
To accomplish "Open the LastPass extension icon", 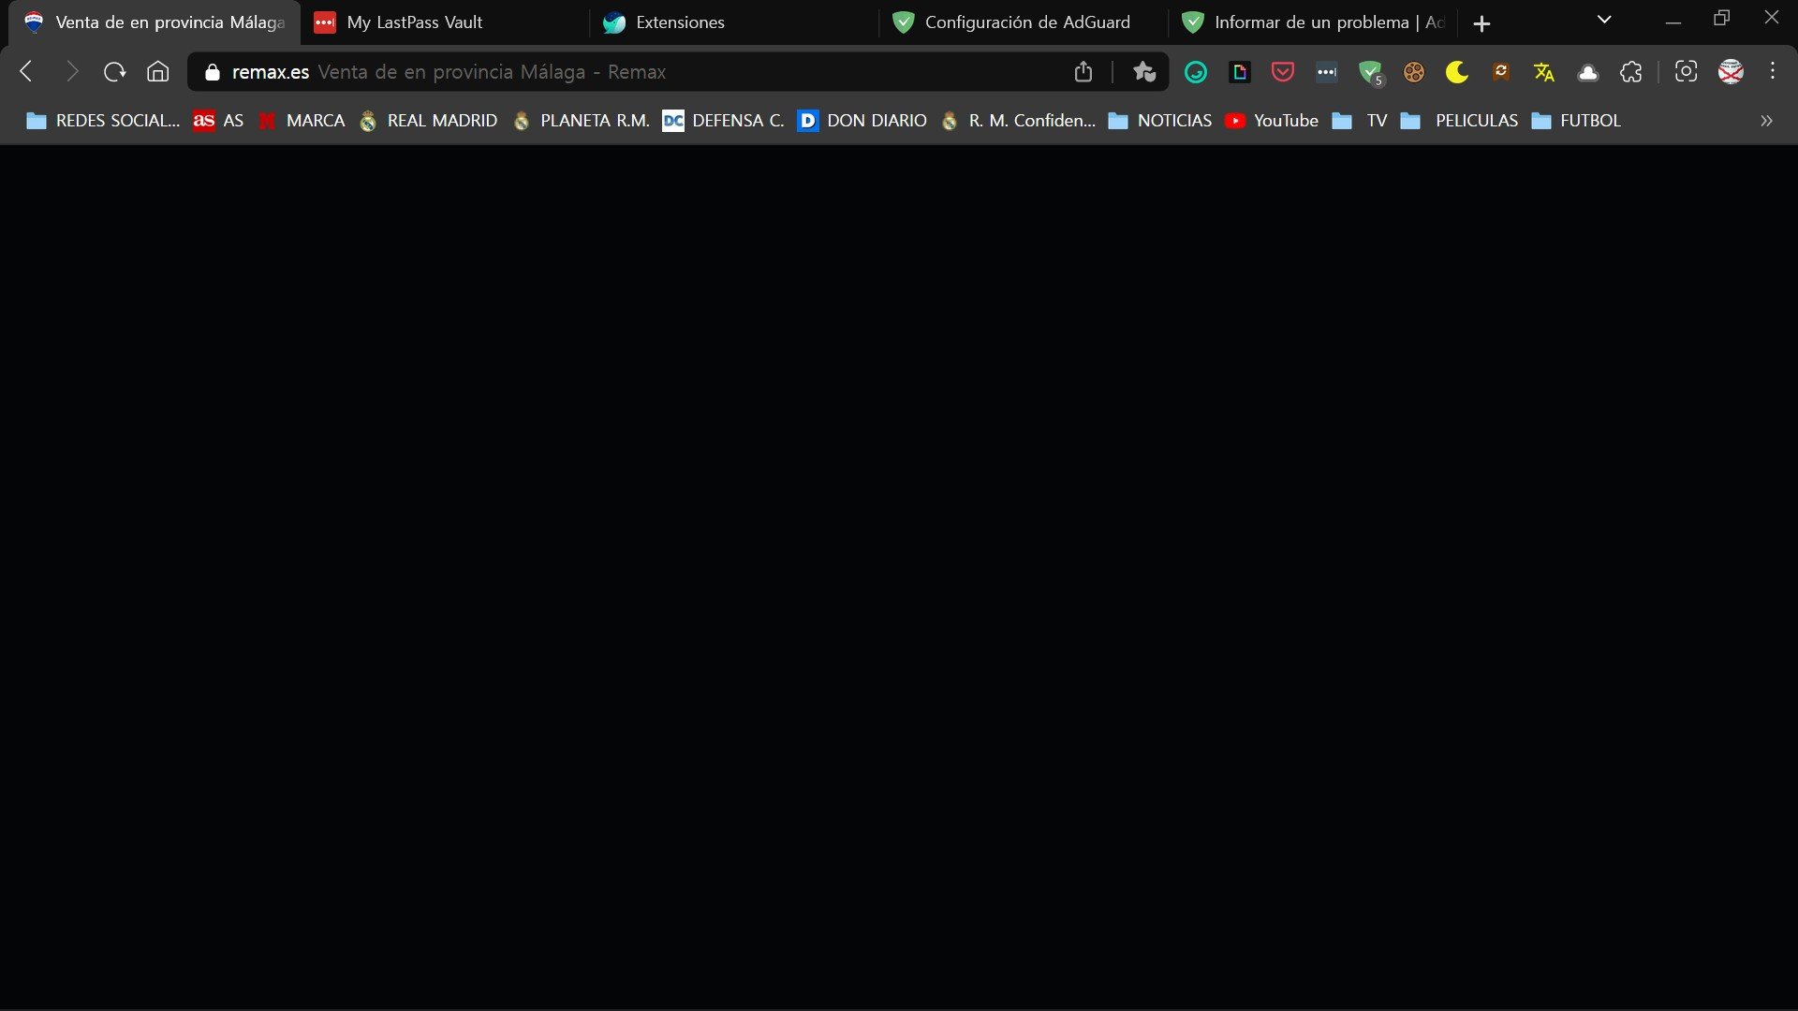I will [x=1327, y=72].
